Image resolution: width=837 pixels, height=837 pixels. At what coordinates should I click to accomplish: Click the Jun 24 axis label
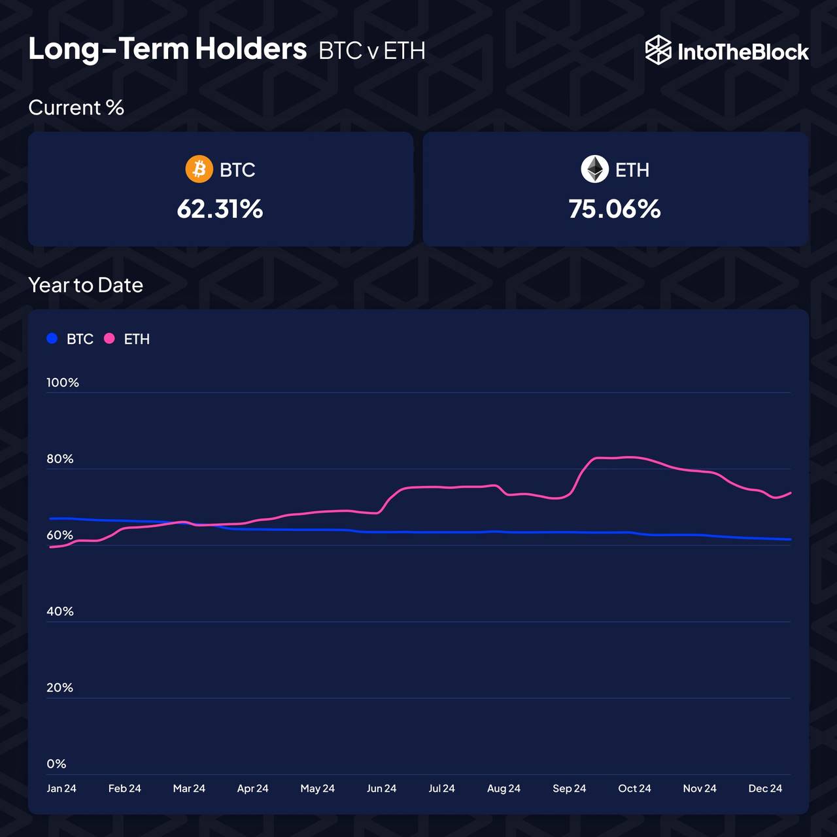coord(381,789)
